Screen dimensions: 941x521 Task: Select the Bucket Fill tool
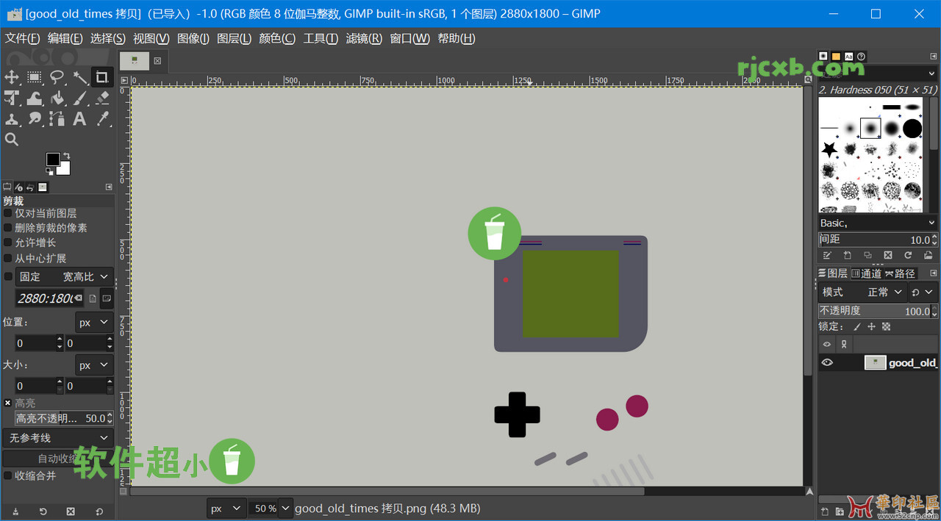(x=57, y=98)
